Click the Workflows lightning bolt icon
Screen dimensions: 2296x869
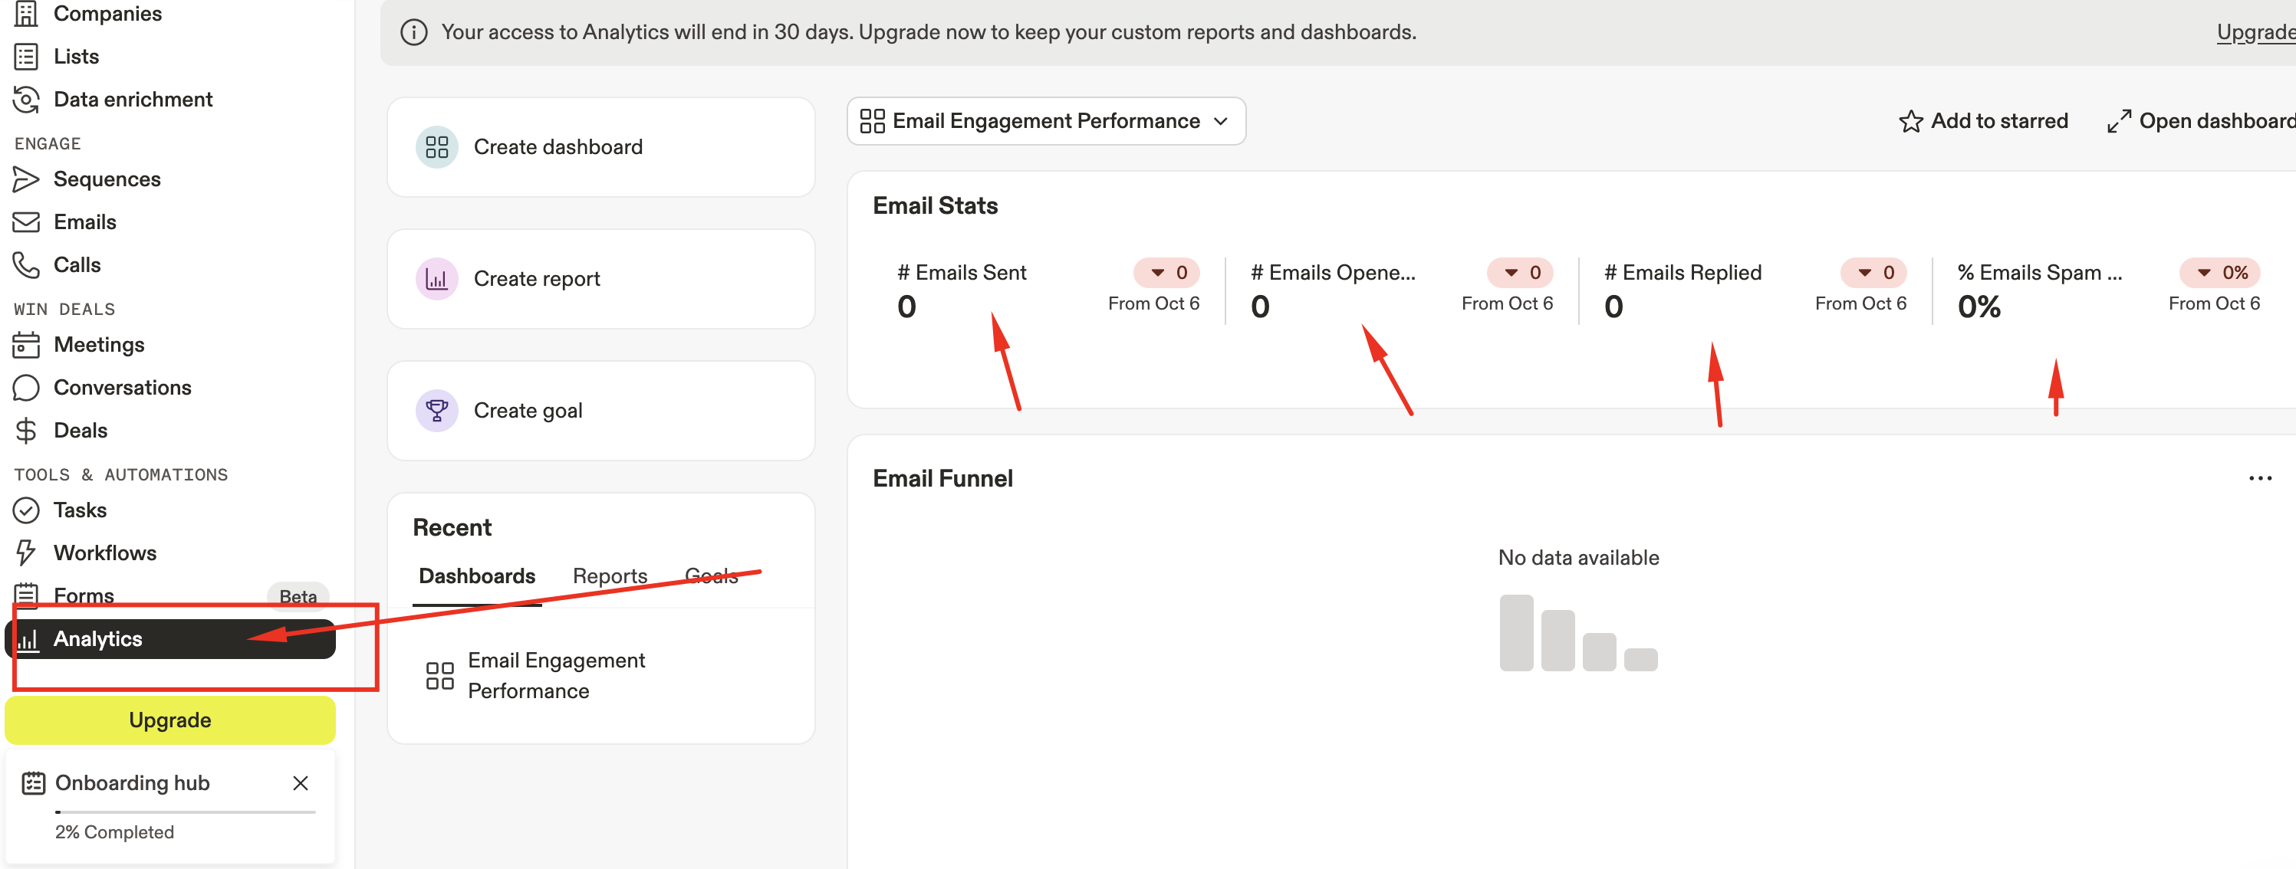(26, 553)
